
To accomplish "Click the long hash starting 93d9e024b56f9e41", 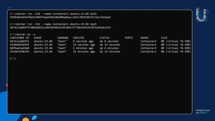I will point(60,17).
